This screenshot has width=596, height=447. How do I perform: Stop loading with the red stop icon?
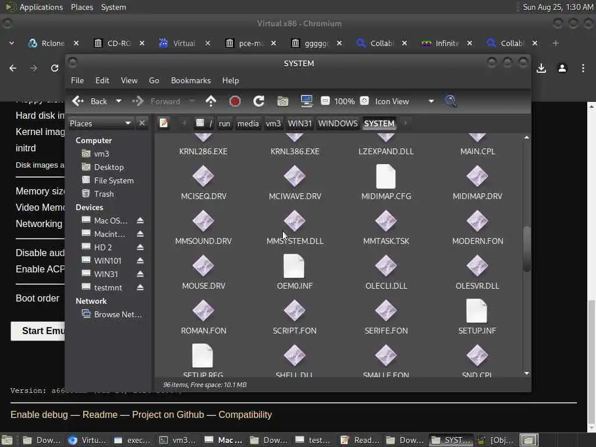pos(235,101)
